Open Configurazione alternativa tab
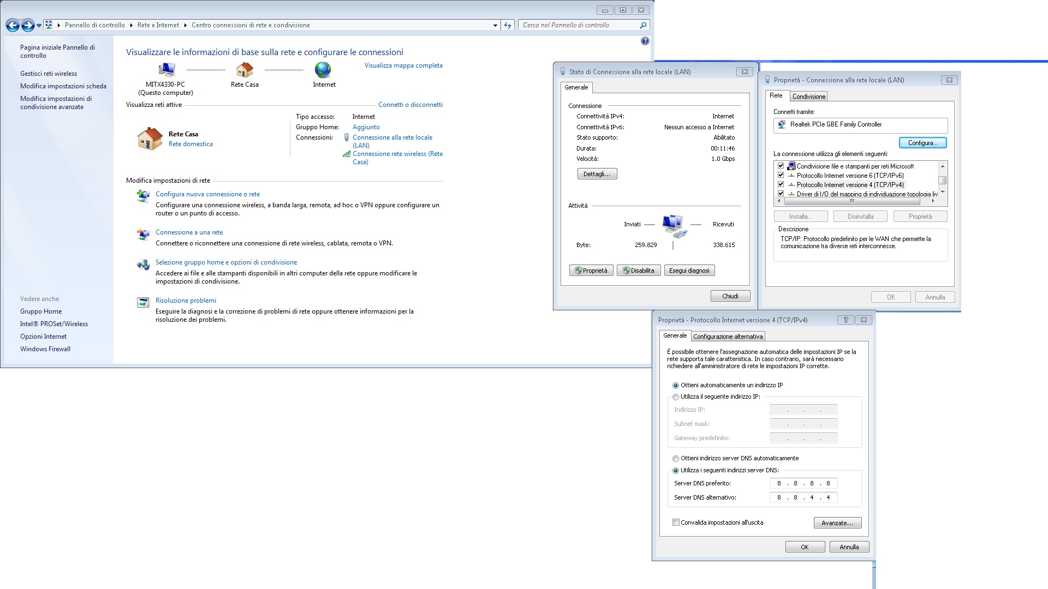Image resolution: width=1048 pixels, height=589 pixels. (x=728, y=336)
